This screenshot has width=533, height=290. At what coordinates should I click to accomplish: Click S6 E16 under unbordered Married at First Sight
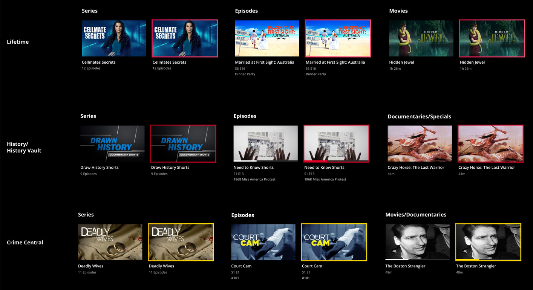tap(240, 69)
